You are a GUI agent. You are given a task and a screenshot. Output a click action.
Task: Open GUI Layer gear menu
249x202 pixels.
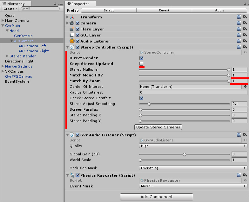pyautogui.click(x=245, y=35)
